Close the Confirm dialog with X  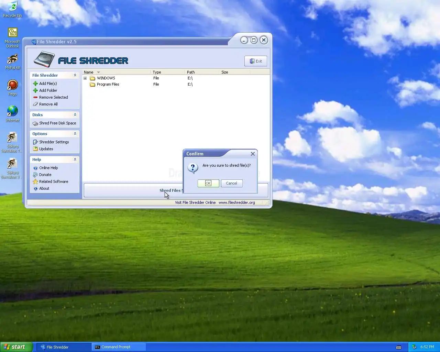(x=253, y=154)
